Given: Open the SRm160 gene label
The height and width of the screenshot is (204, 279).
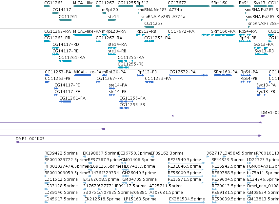Looking at the screenshot, I should coord(219,3).
